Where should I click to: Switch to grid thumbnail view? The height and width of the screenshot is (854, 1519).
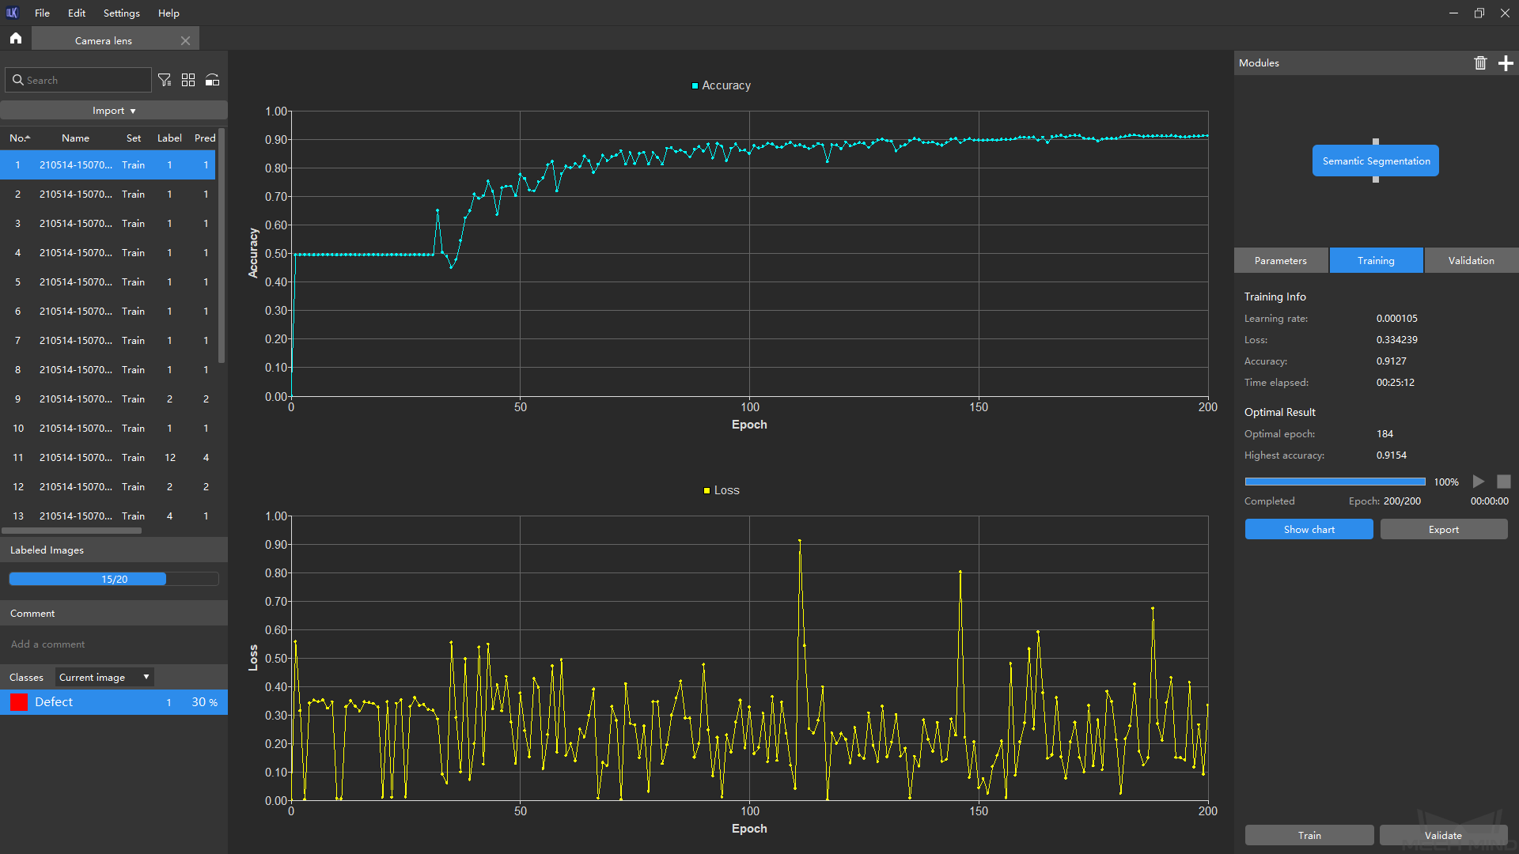(188, 80)
